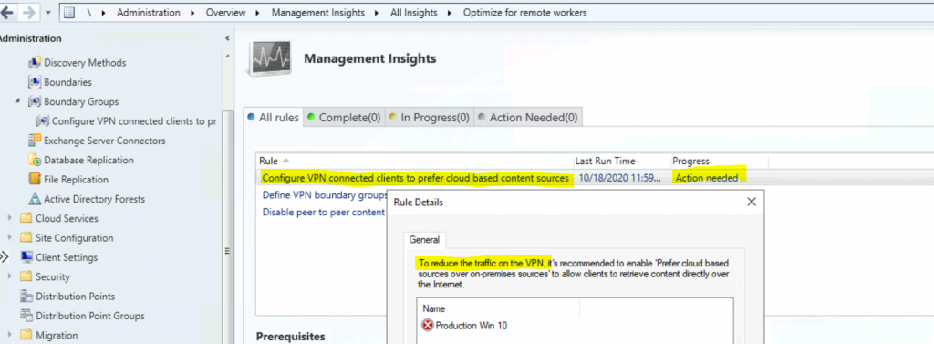
Task: Select Distribution Points in the tree
Action: (x=76, y=297)
